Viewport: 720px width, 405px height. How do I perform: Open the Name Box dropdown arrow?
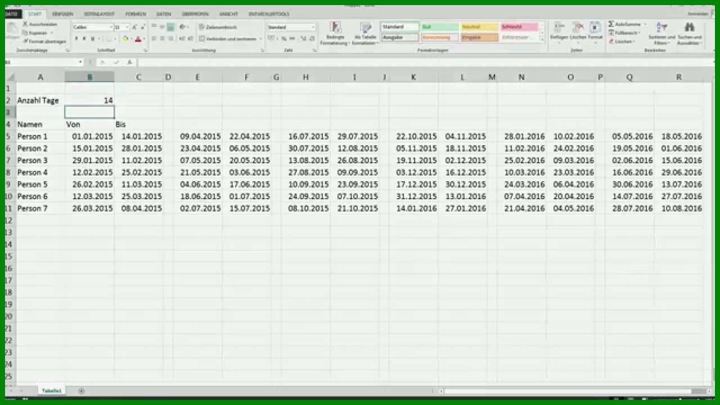click(80, 62)
